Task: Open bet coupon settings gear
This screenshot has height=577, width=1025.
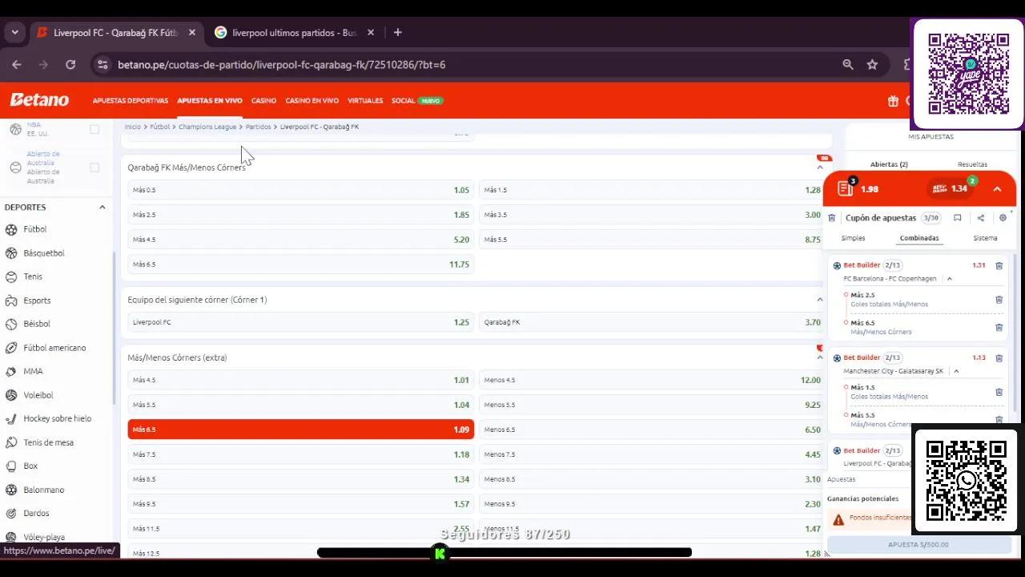Action: tap(1003, 218)
